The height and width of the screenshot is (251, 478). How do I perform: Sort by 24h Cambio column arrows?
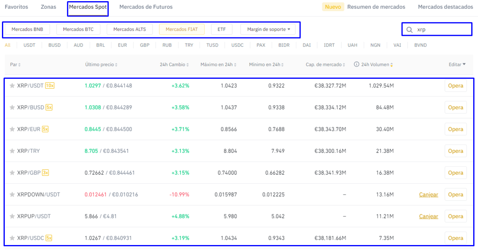coord(187,65)
